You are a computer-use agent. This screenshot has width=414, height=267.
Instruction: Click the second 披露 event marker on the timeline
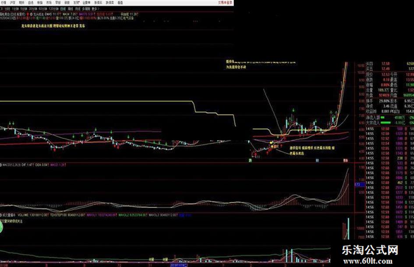click(x=165, y=260)
